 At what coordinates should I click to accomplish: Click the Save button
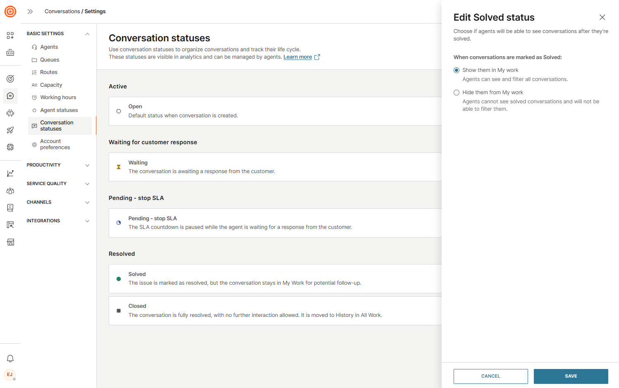(x=571, y=376)
